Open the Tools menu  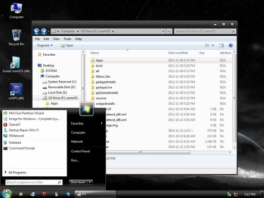click(x=67, y=39)
